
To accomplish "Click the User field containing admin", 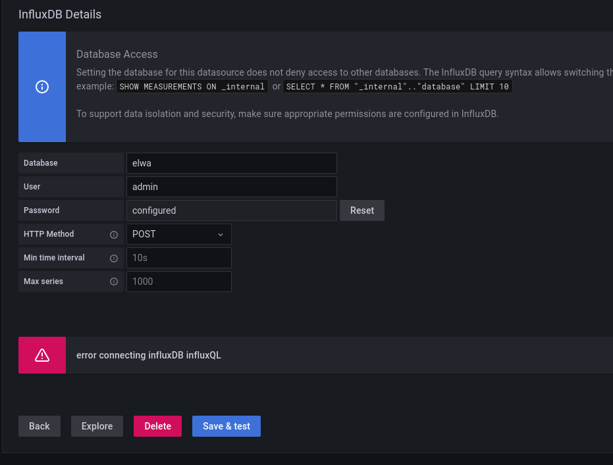I will pos(231,187).
